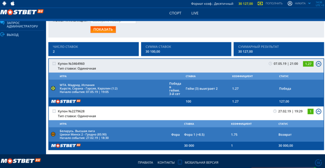This screenshot has height=168, width=325.
Task: Click the basketball sport icon
Action: pyautogui.click(x=53, y=134)
